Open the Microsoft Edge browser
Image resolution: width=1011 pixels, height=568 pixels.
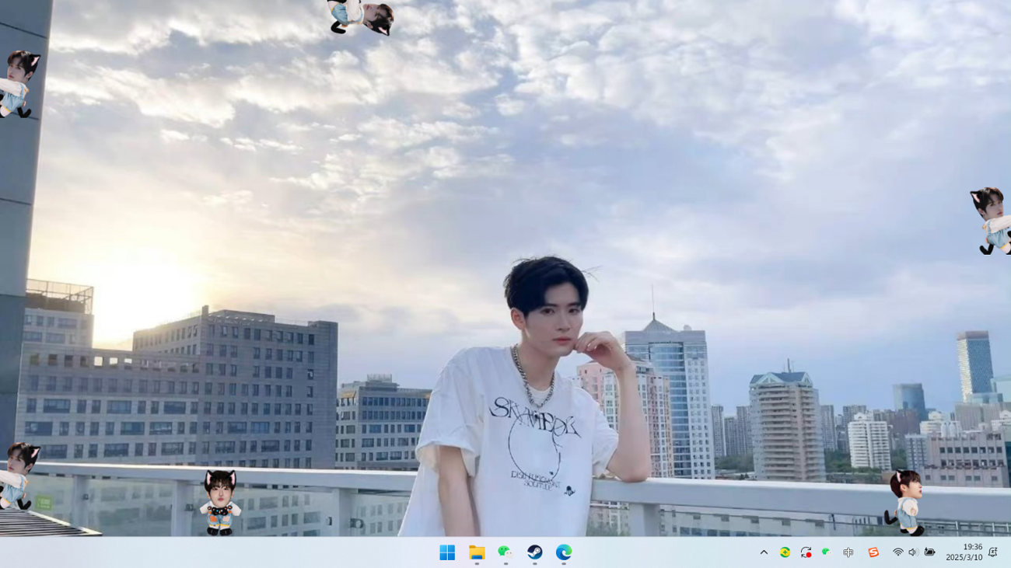pos(564,552)
